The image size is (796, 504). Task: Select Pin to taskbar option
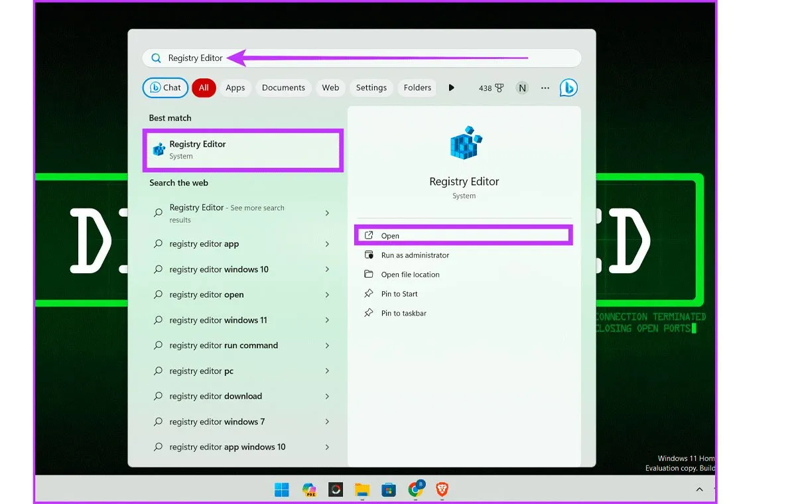pyautogui.click(x=403, y=313)
